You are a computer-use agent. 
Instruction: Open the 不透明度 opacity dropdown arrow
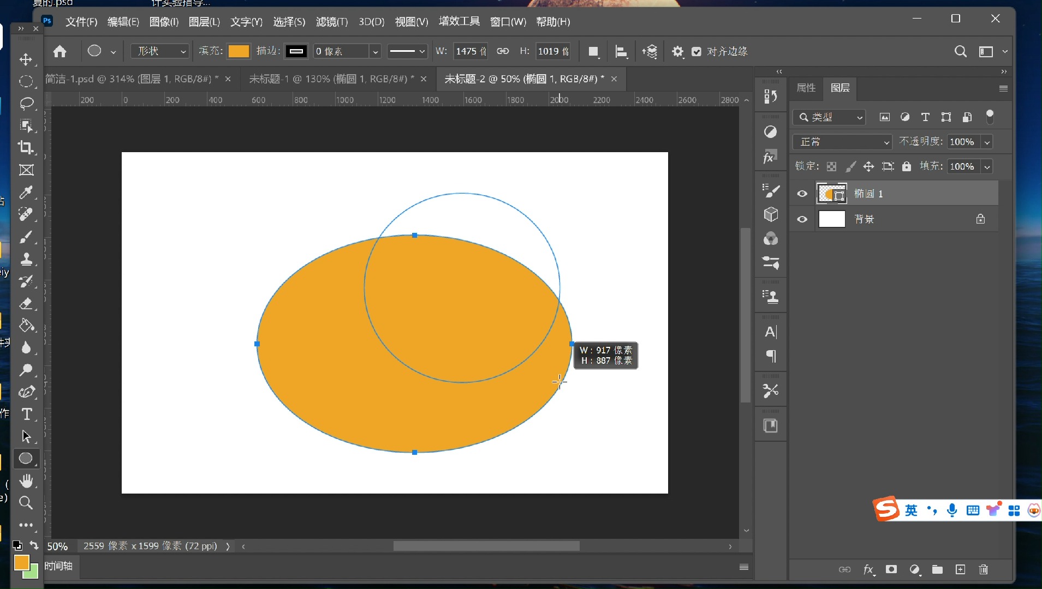click(x=987, y=142)
